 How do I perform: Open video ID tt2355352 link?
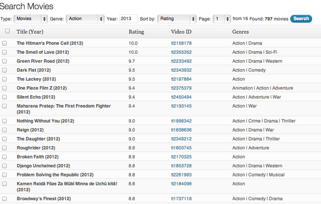[x=181, y=52]
